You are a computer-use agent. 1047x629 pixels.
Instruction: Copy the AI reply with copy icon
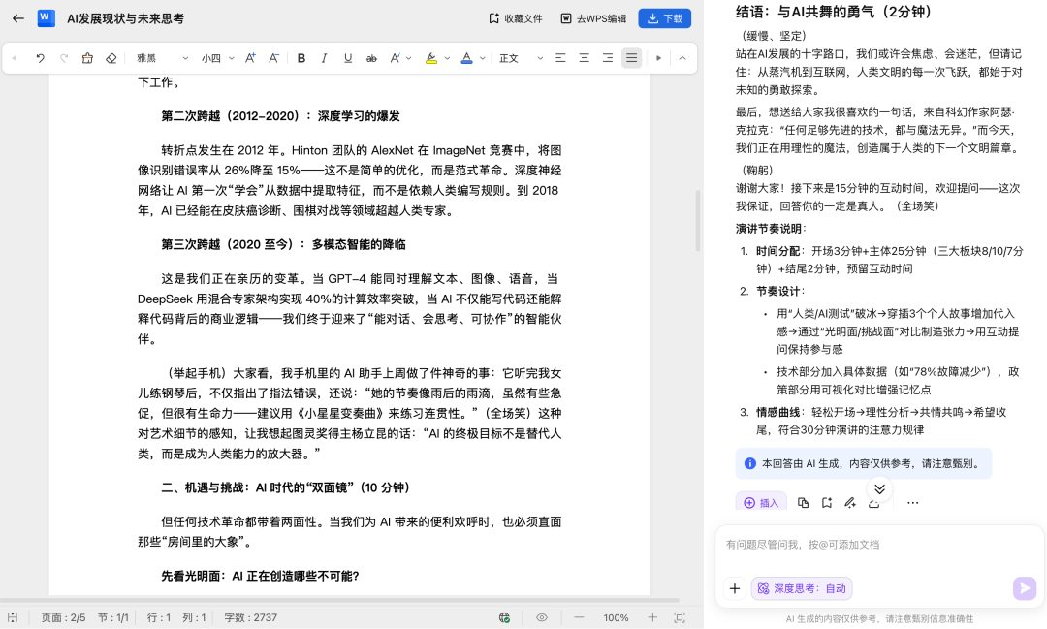[804, 503]
